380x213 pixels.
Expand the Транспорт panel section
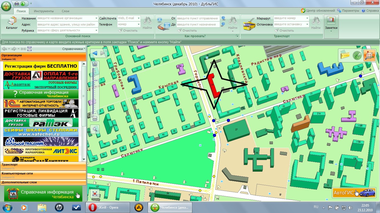point(43,166)
